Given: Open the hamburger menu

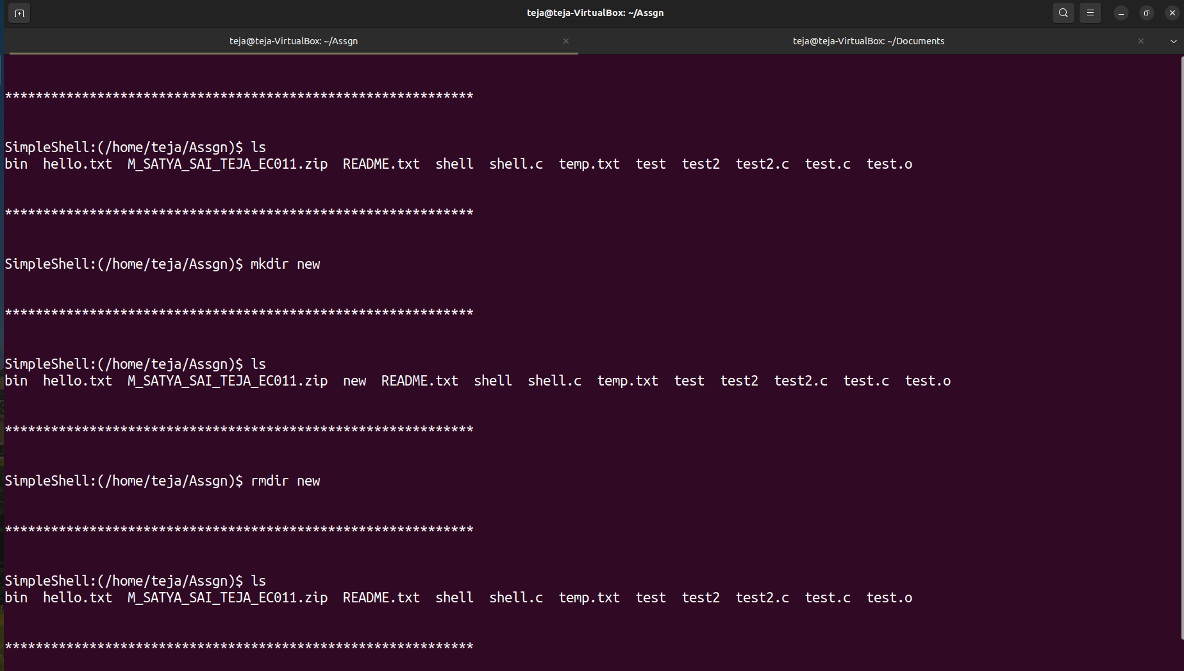Looking at the screenshot, I should (1090, 13).
